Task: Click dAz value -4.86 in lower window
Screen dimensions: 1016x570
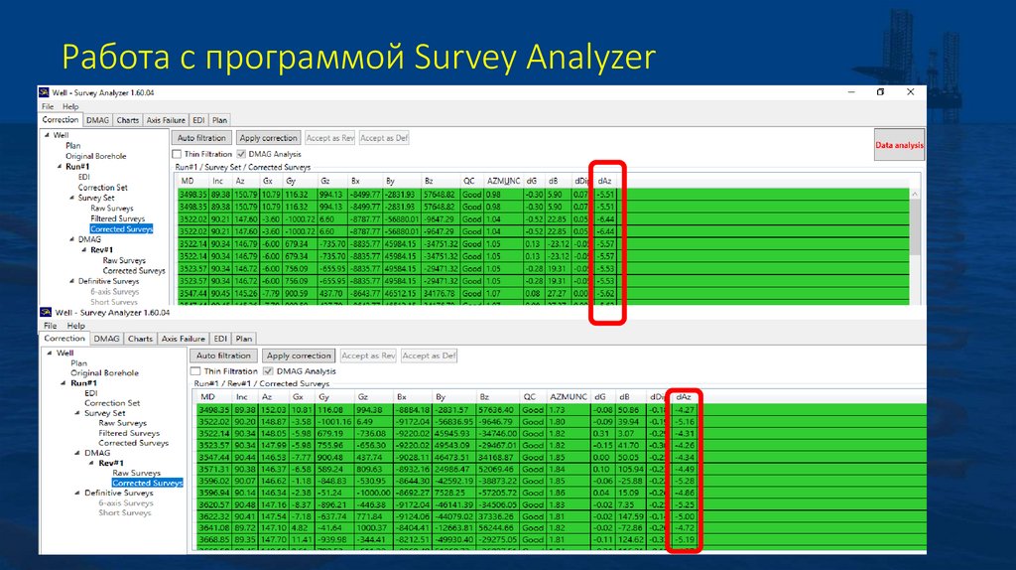Action: (685, 493)
